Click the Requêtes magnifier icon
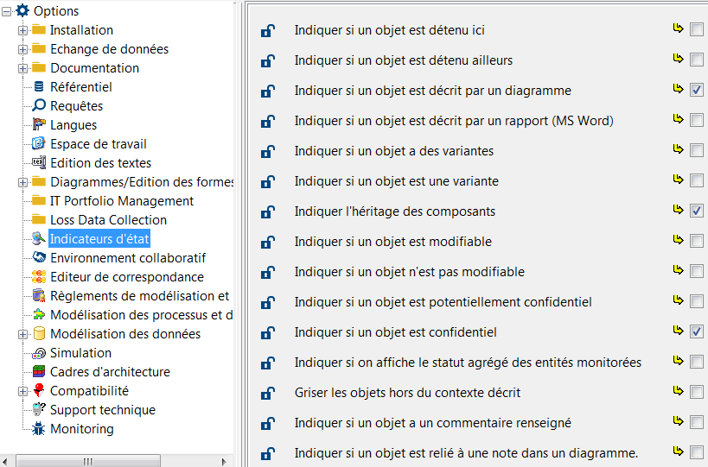 pyautogui.click(x=39, y=106)
